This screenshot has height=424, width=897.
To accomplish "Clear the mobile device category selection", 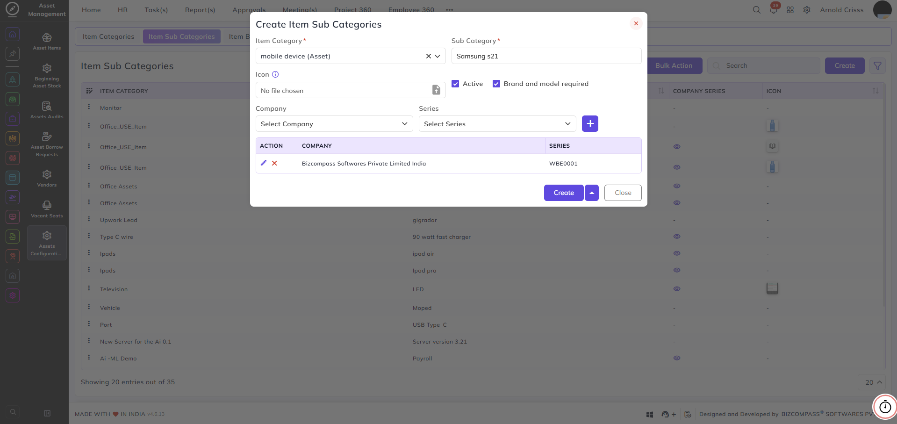I will [x=428, y=56].
